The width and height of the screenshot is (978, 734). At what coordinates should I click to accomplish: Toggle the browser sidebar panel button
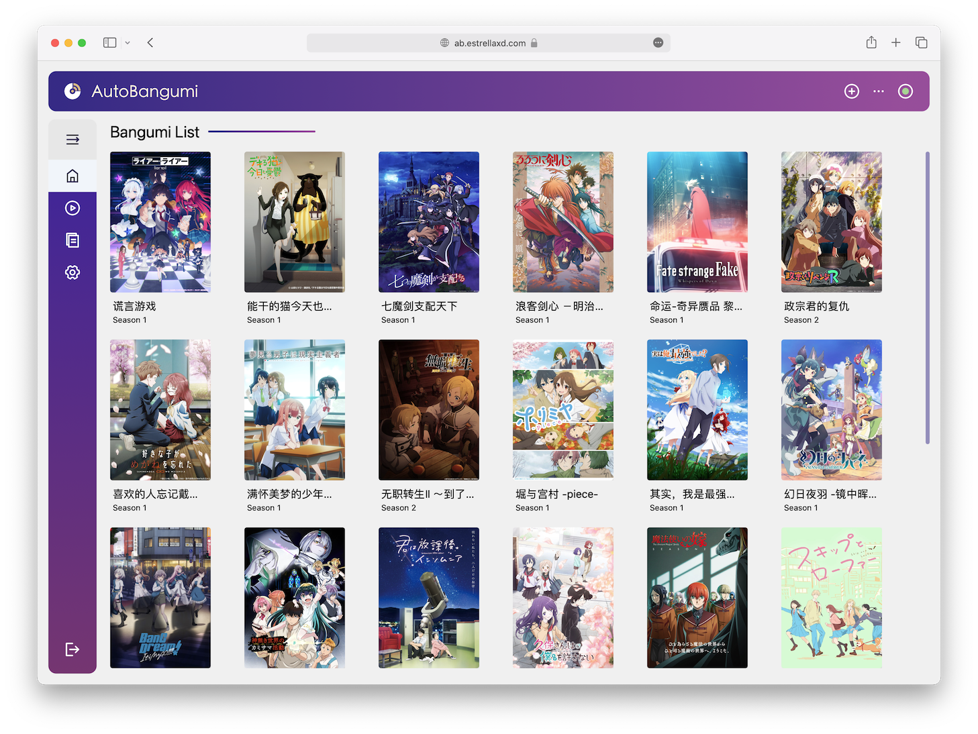click(x=109, y=42)
